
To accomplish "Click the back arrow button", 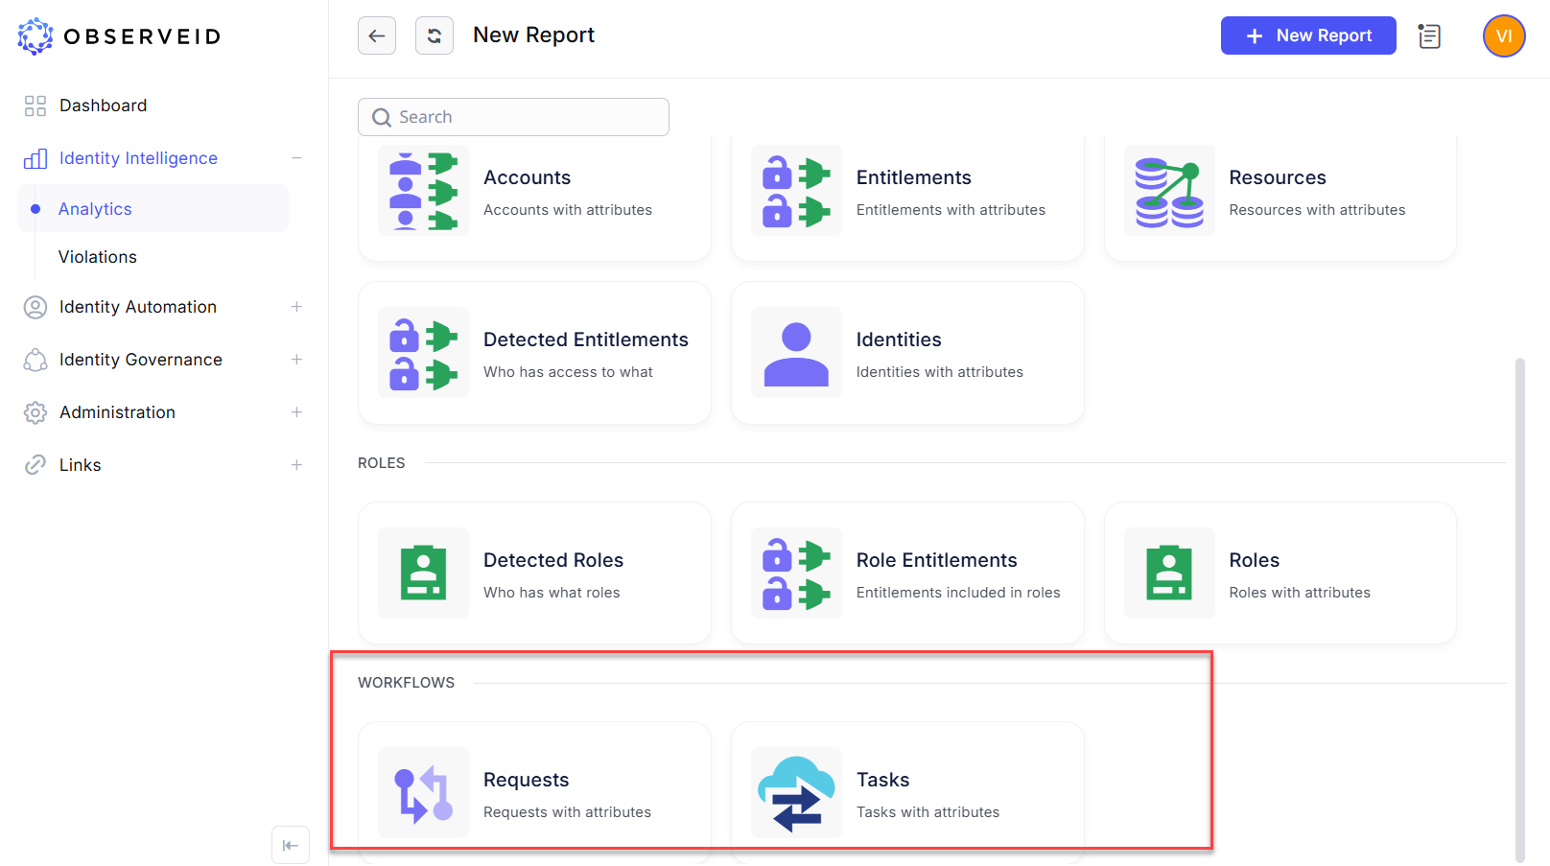I will [x=377, y=35].
